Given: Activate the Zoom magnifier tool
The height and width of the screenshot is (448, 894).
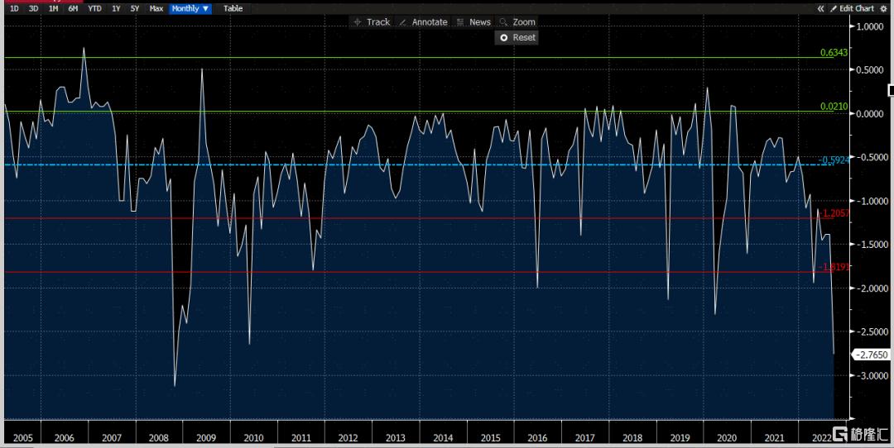Looking at the screenshot, I should pyautogui.click(x=517, y=21).
